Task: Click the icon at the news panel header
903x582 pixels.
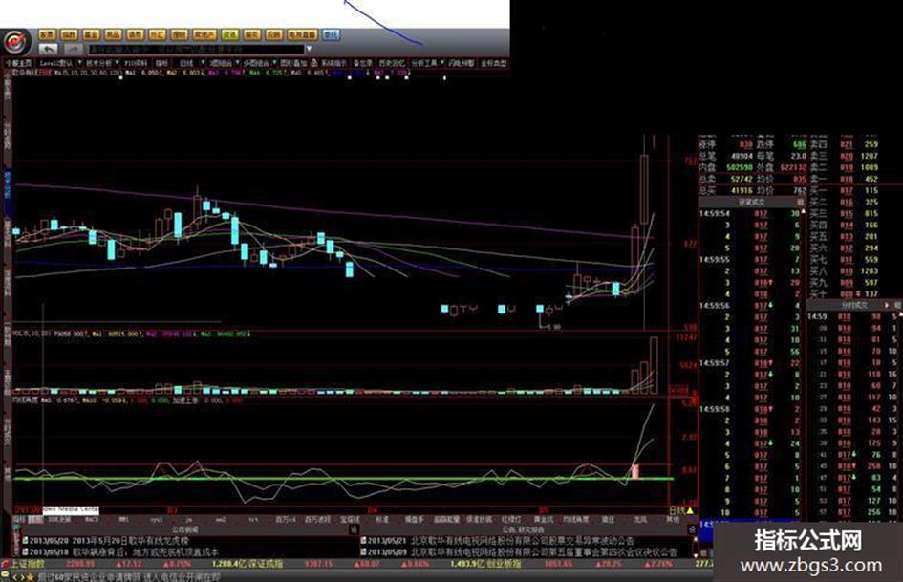Action: 354,529
